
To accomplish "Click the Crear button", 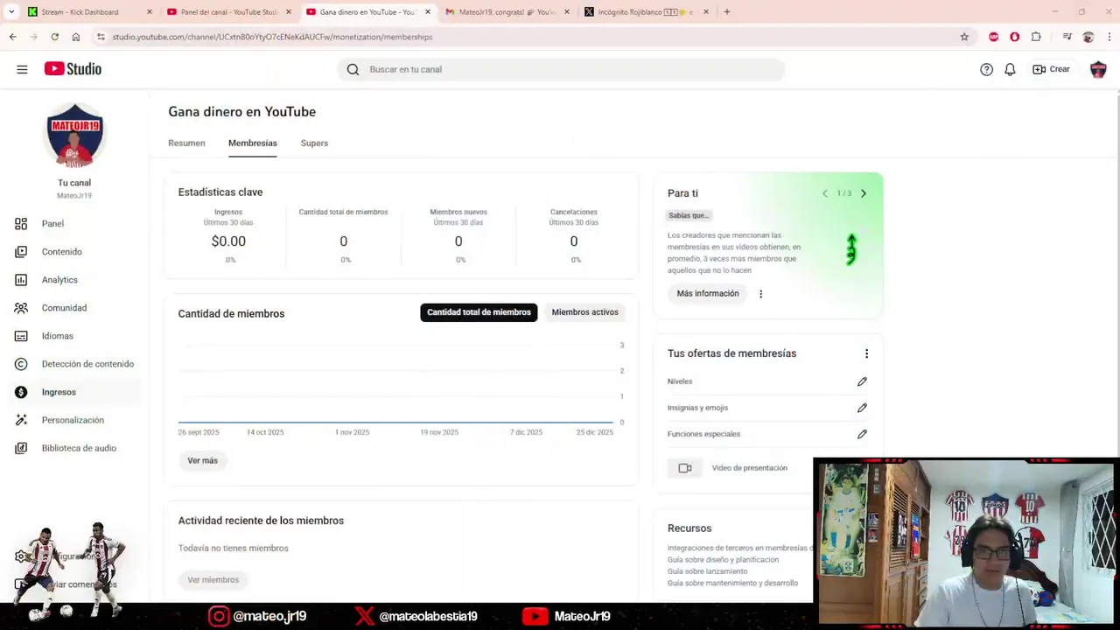I will click(x=1051, y=69).
